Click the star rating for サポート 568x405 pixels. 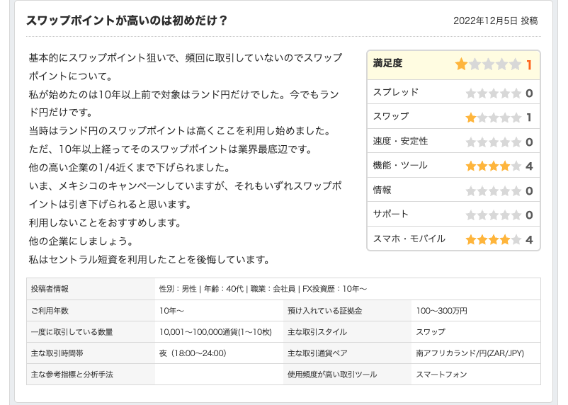[493, 215]
